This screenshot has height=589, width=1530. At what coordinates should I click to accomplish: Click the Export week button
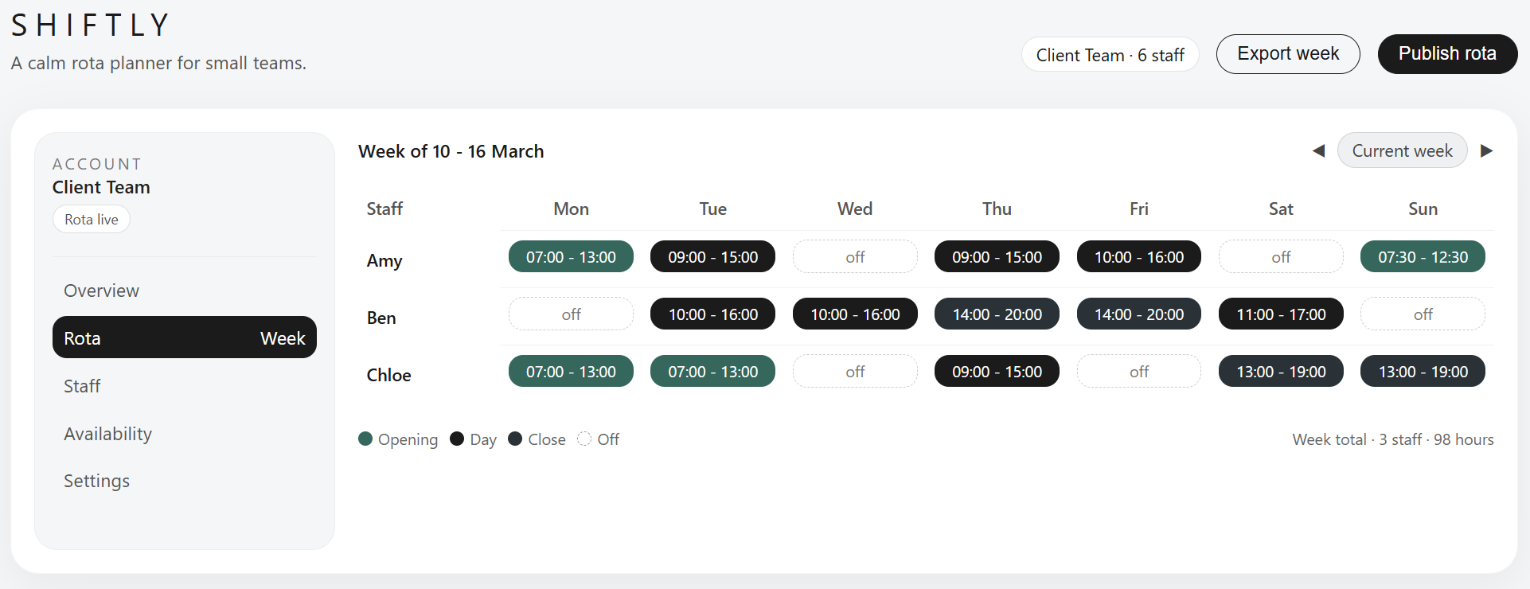coord(1287,53)
